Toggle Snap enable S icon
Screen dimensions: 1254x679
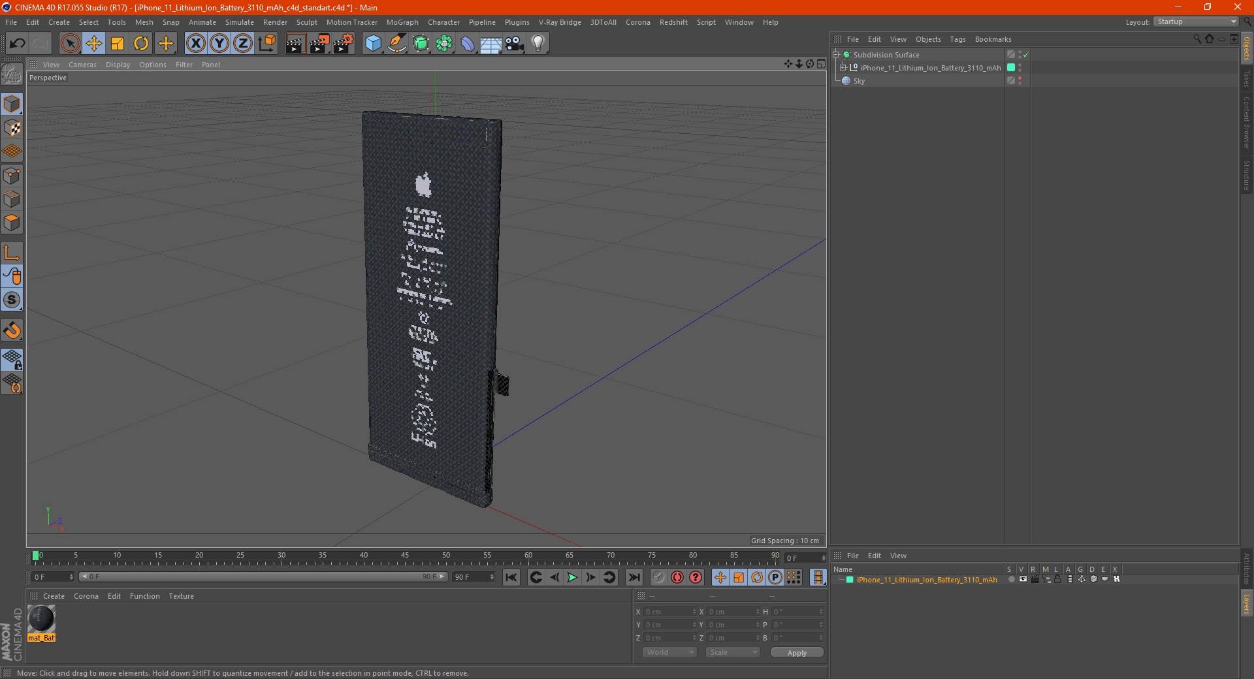12,300
